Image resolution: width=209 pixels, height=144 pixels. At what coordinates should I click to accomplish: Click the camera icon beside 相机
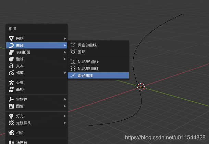tap(11, 133)
